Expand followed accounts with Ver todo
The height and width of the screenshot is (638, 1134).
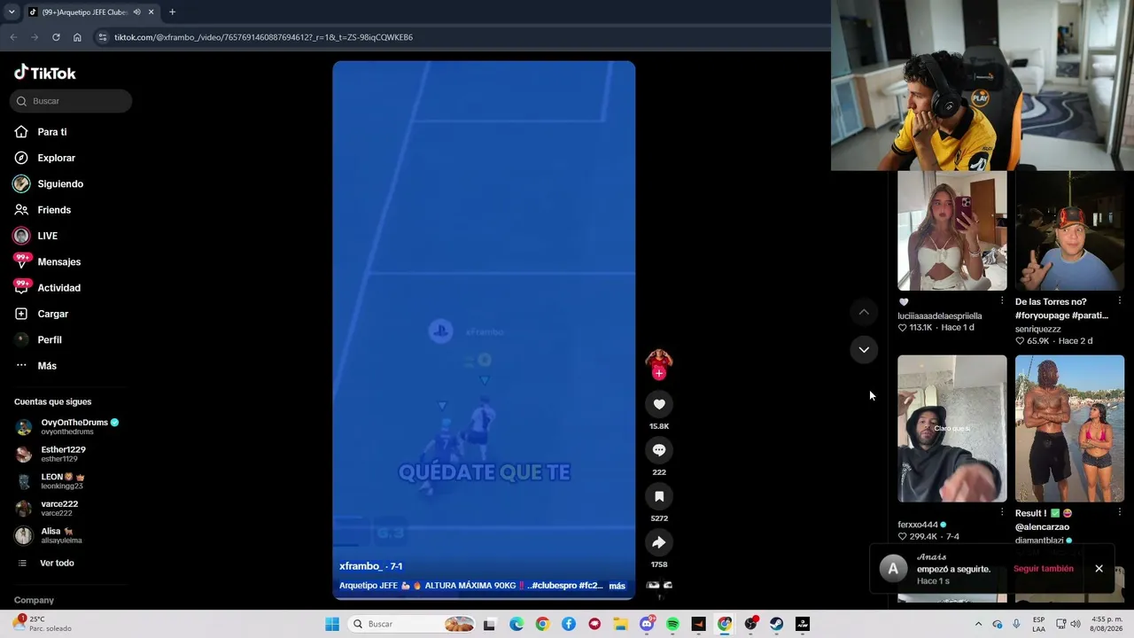pos(57,564)
